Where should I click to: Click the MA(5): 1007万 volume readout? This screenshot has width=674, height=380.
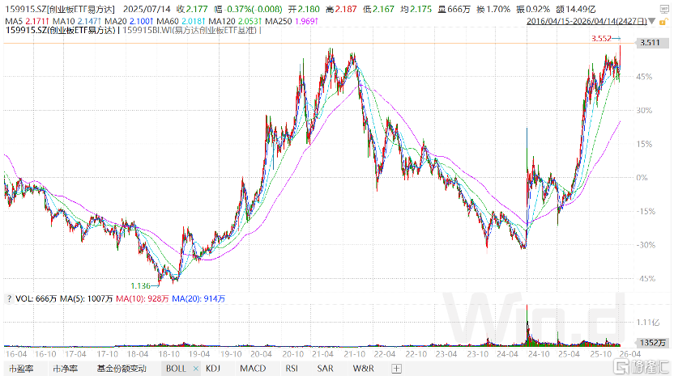click(87, 299)
